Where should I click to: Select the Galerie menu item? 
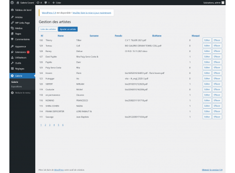[22, 76]
